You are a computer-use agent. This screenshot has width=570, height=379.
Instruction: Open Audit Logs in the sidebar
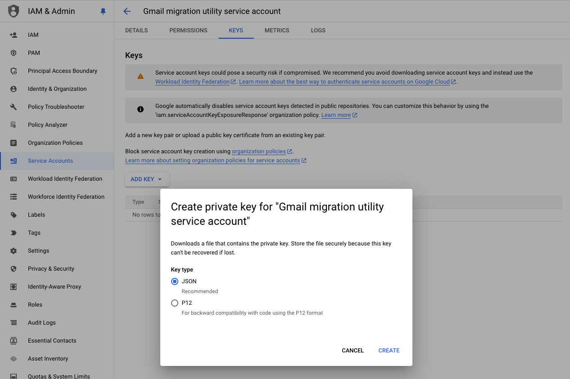[57, 322]
